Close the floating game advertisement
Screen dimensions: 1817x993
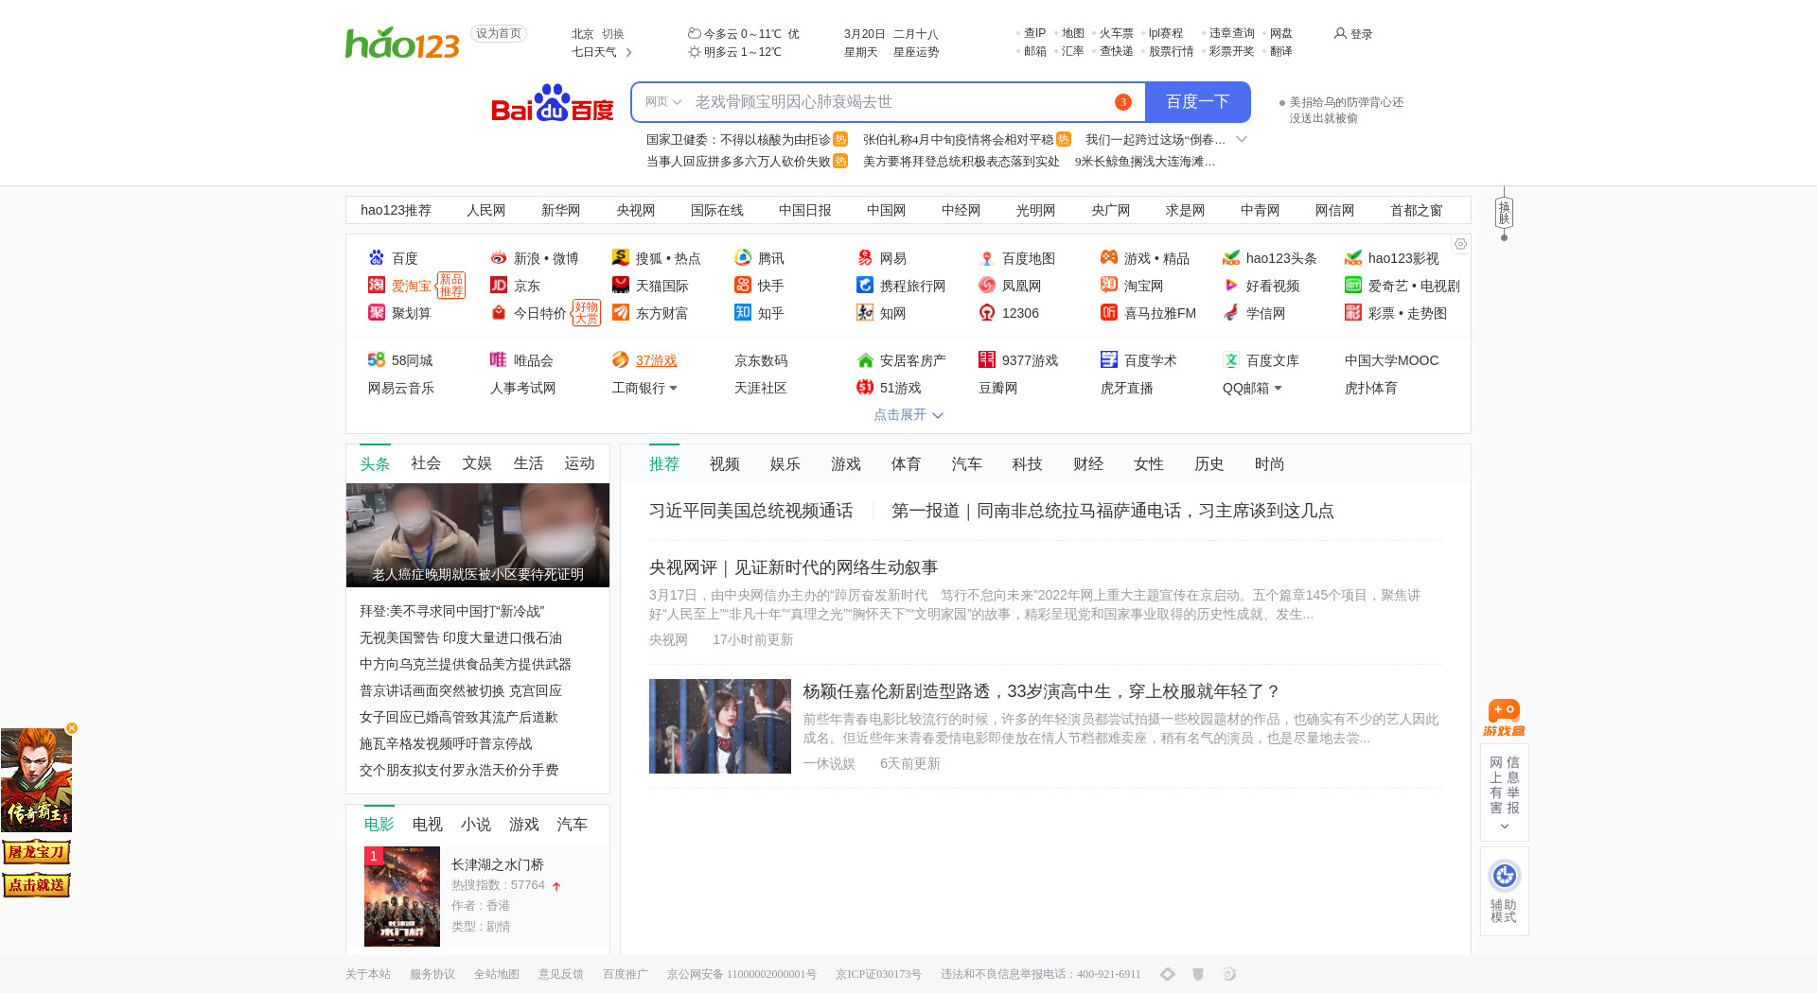(71, 728)
